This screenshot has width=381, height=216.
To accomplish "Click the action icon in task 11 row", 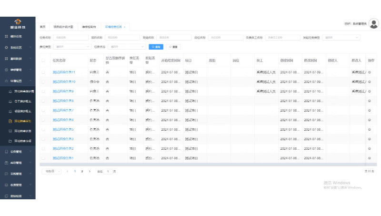I will (x=370, y=72).
